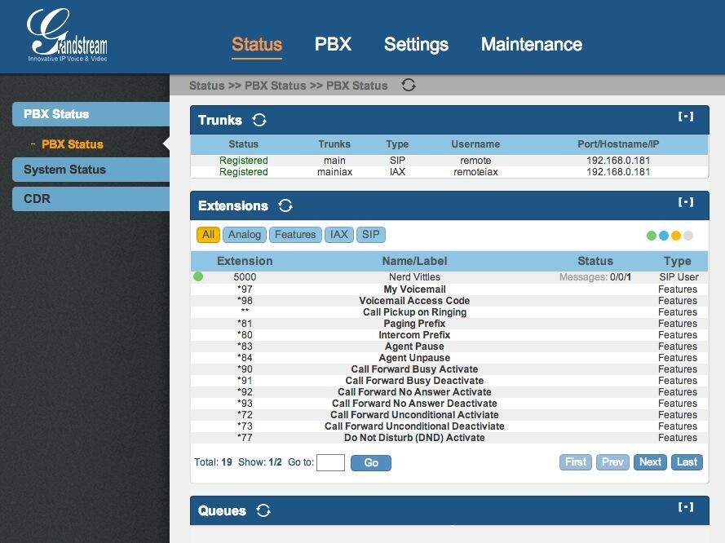Click Registered status of the main trunk
The width and height of the screenshot is (725, 543).
[244, 161]
